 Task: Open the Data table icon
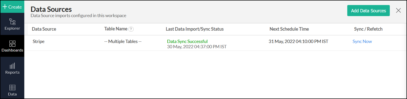click(12, 87)
